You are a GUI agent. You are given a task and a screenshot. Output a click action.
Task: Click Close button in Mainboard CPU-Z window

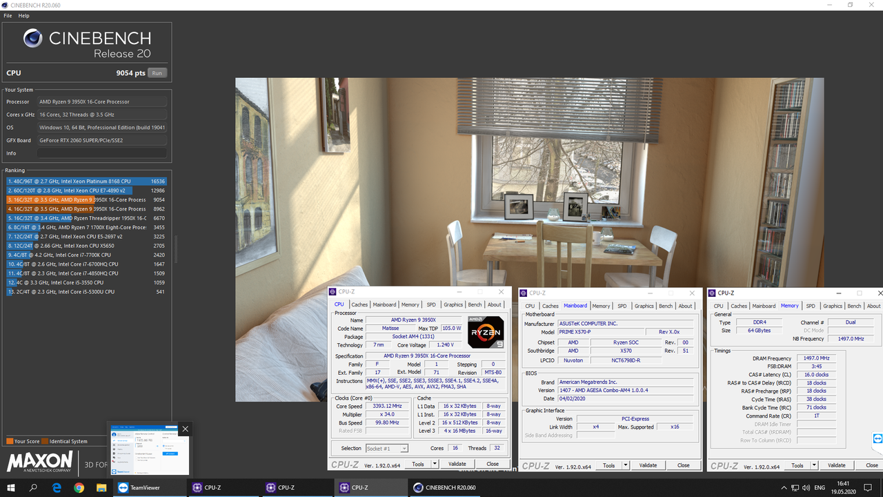[683, 465]
